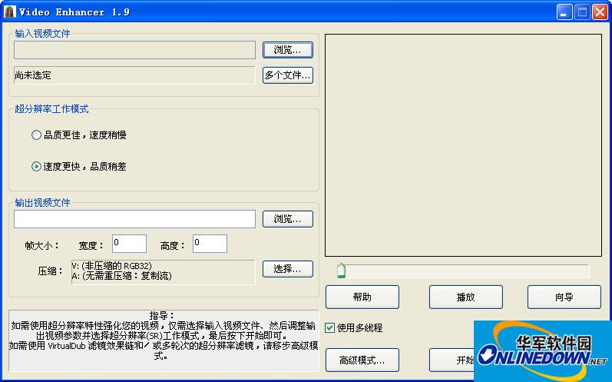The image size is (612, 382).
Task: Open the 多个文件 multiple files dialog
Action: click(x=288, y=75)
